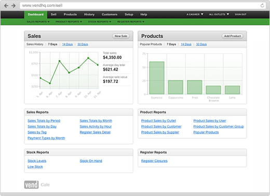Open Register Sales Detail report
This screenshot has height=196, width=270.
[95, 132]
